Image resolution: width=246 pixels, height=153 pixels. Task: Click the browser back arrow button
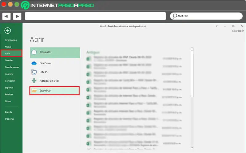coord(6,16)
